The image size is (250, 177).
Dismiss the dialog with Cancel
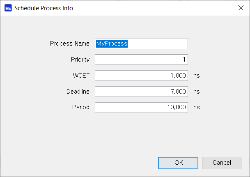(222, 163)
